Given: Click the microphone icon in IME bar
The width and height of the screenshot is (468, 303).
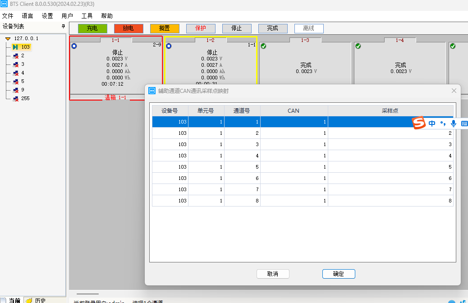Looking at the screenshot, I should [453, 123].
